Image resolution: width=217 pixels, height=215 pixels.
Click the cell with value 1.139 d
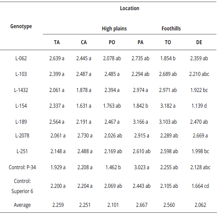click(x=199, y=106)
